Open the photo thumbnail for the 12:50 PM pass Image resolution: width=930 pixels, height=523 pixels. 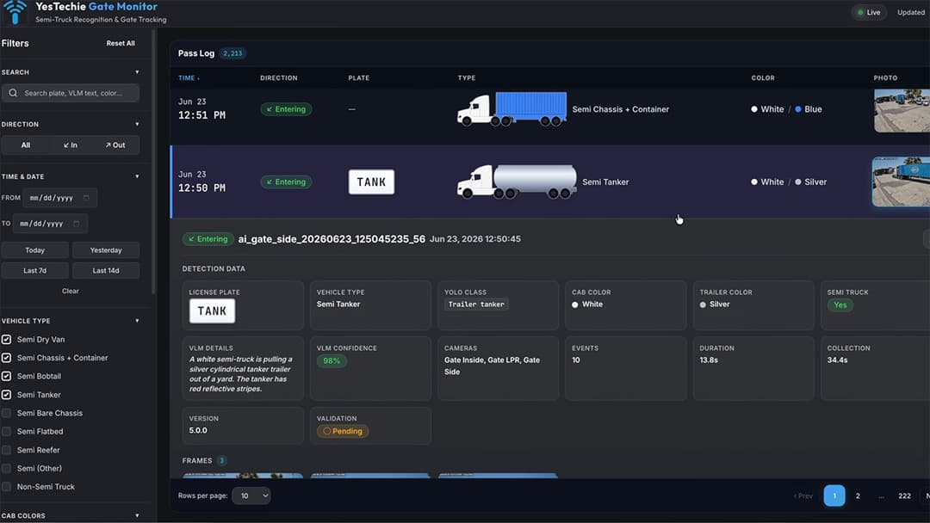click(x=901, y=182)
